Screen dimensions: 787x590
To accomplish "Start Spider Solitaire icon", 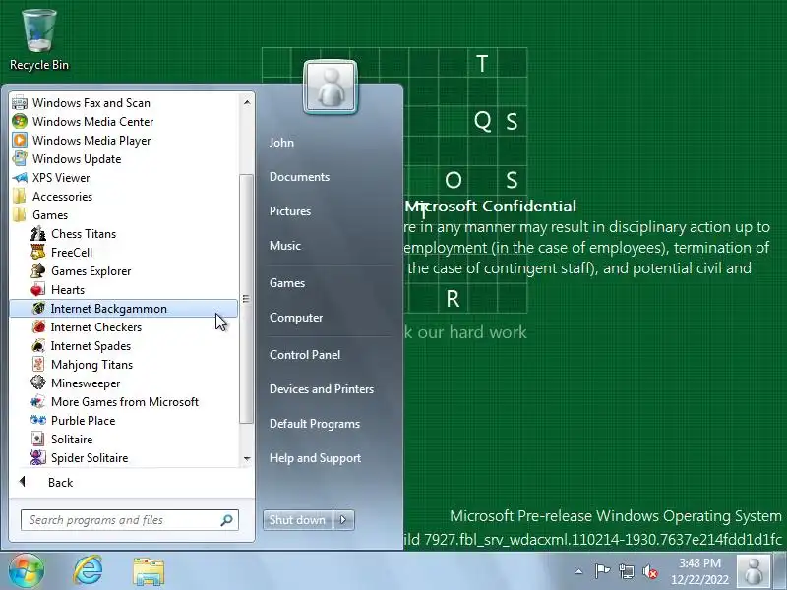I will 38,458.
